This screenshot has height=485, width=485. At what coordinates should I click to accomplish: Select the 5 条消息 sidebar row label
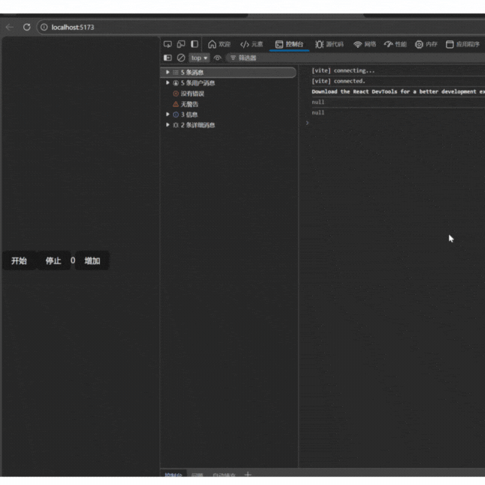click(192, 73)
